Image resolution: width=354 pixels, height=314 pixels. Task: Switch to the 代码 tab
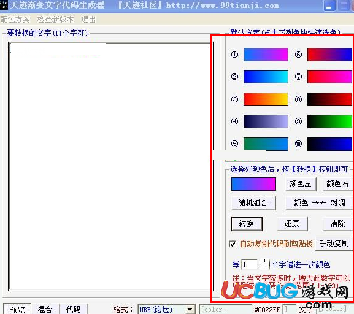[74, 309]
